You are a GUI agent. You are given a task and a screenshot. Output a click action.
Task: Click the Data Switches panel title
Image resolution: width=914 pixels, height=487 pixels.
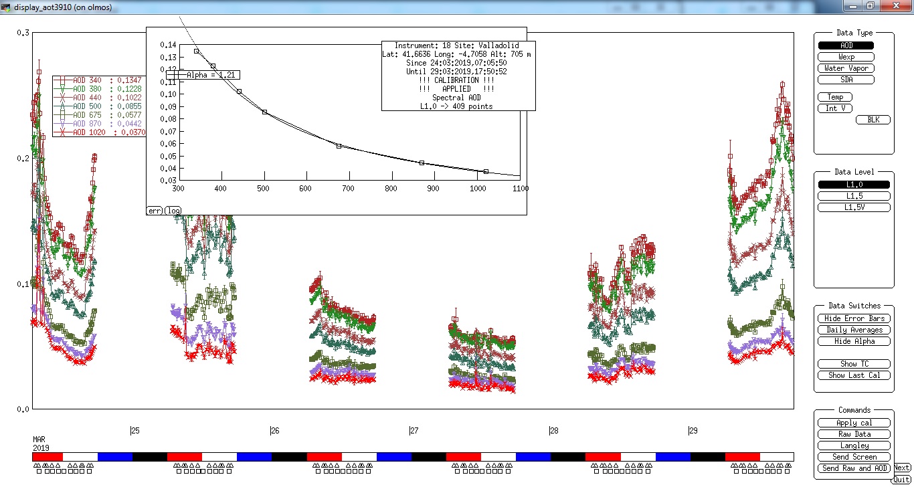click(x=854, y=306)
